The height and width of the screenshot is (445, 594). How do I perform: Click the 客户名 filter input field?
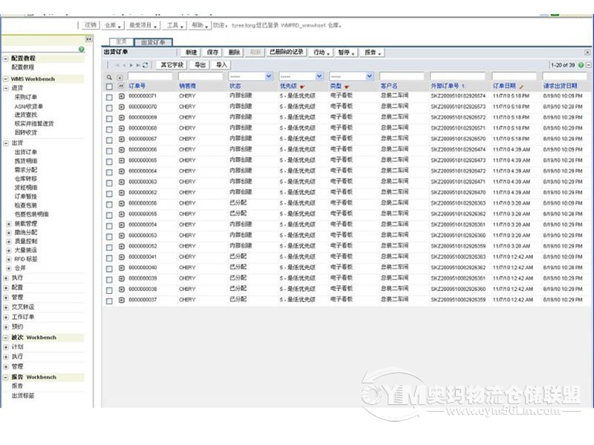click(402, 76)
